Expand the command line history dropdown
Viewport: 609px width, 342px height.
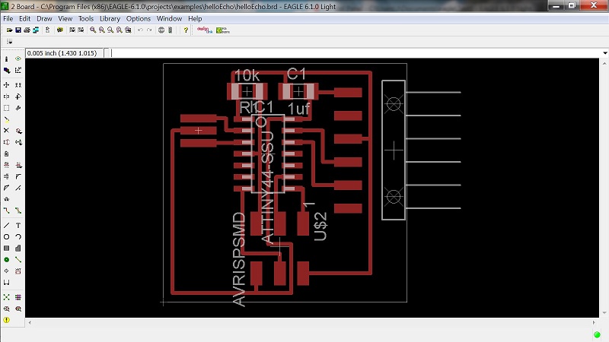pos(605,53)
